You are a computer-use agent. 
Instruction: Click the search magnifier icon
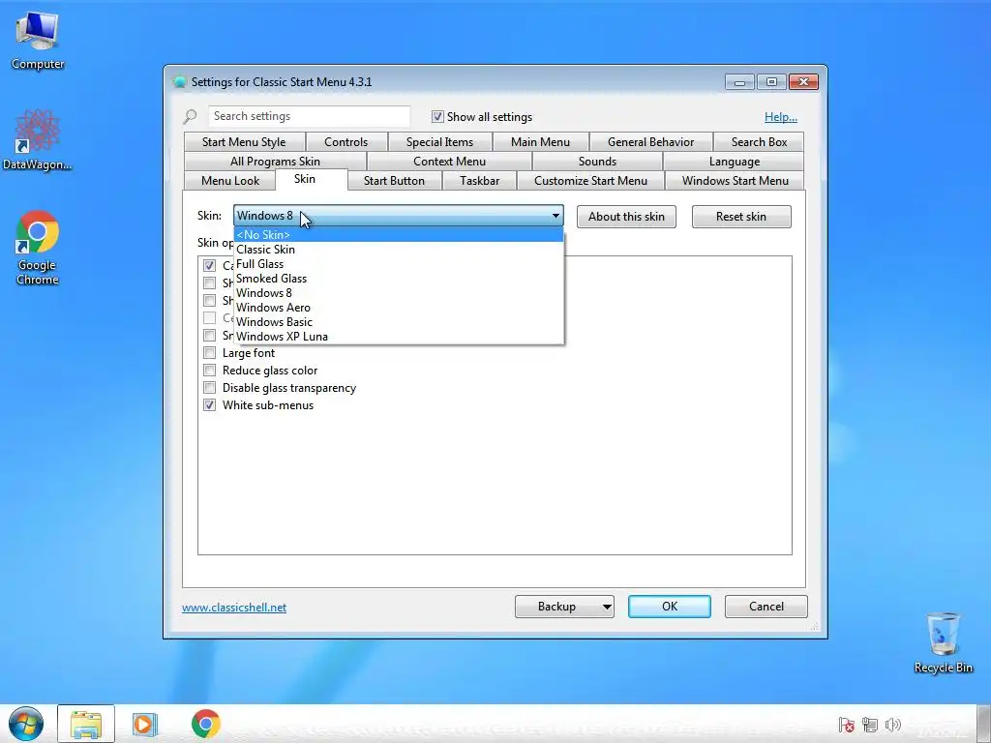pos(191,116)
